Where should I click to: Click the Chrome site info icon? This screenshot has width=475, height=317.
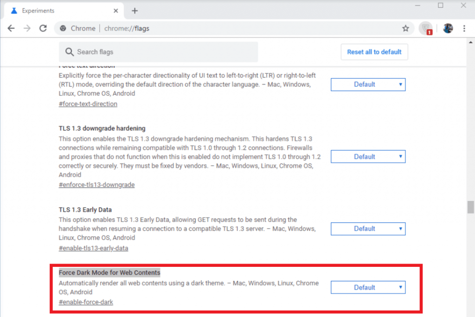(63, 28)
